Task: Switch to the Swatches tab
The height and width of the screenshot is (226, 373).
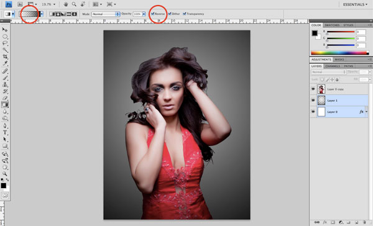Action: coord(332,25)
